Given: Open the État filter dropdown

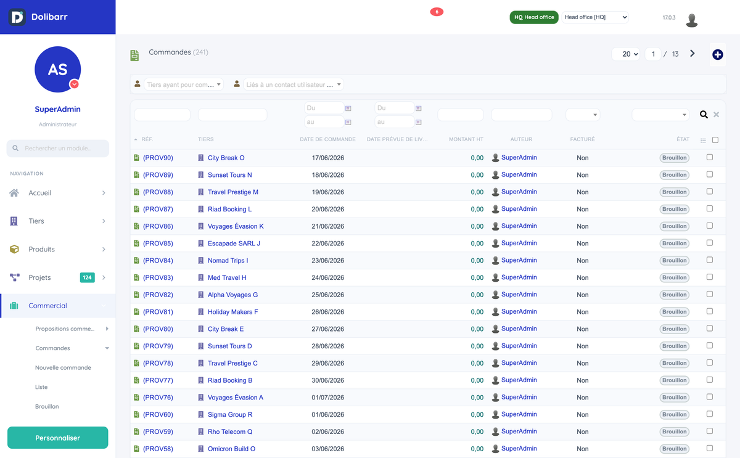Looking at the screenshot, I should pos(660,115).
